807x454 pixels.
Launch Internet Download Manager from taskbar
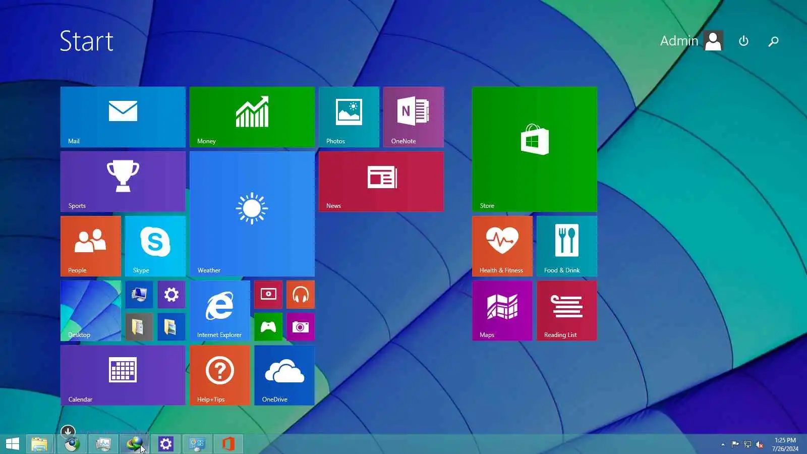pyautogui.click(x=134, y=444)
